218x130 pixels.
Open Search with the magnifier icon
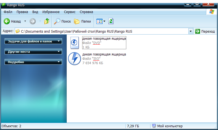57,21
